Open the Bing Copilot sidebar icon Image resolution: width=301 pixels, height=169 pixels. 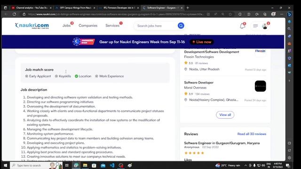click(x=290, y=14)
